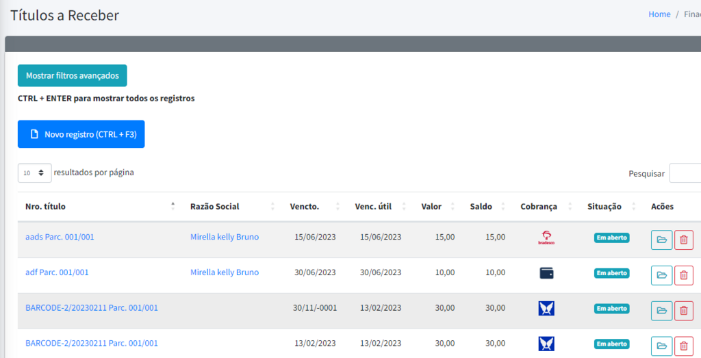The image size is (701, 358).
Task: Sort by Valor column header
Action: [x=431, y=207]
